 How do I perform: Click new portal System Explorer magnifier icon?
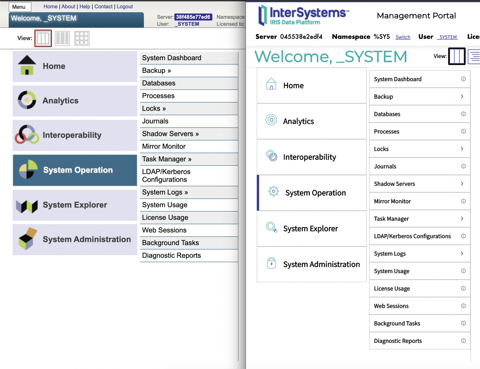(272, 227)
